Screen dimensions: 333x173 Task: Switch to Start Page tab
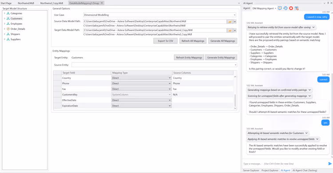(x=6, y=3)
